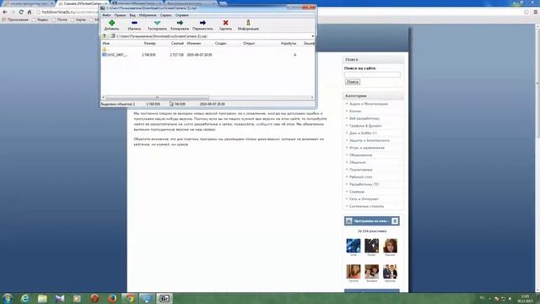Click the horizontal scrollbar left arrow in 7-Zip
This screenshot has width=540, height=304.
tap(103, 98)
